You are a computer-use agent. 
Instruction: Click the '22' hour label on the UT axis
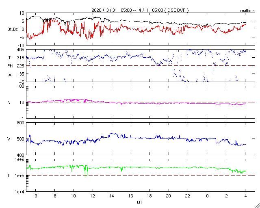click(188, 196)
